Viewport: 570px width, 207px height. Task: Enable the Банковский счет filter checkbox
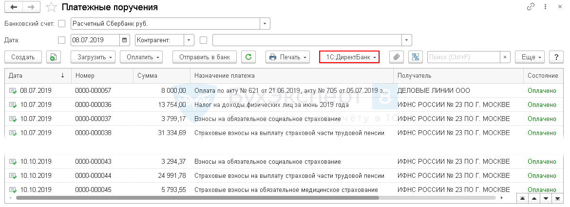[61, 24]
